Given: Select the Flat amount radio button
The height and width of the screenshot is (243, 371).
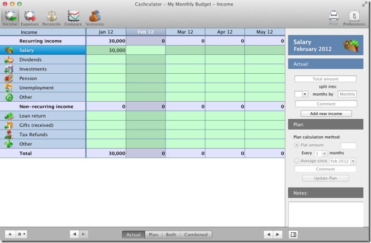Looking at the screenshot, I should click(x=297, y=145).
